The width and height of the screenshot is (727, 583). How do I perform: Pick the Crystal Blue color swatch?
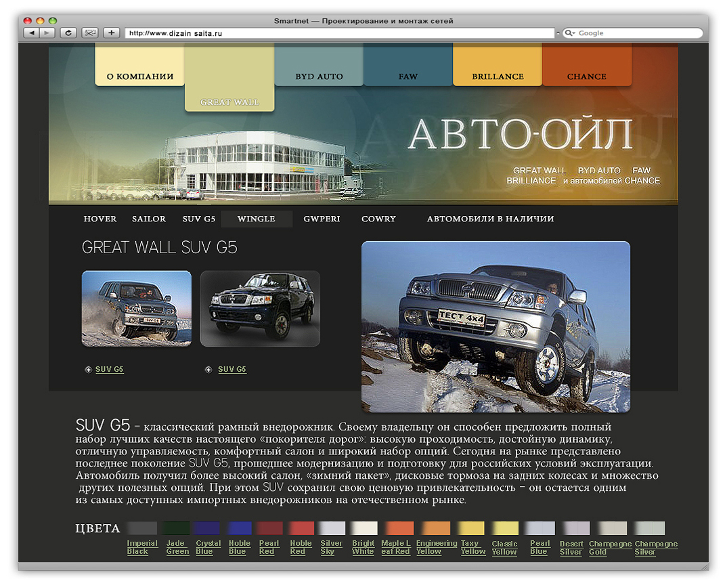click(x=206, y=527)
